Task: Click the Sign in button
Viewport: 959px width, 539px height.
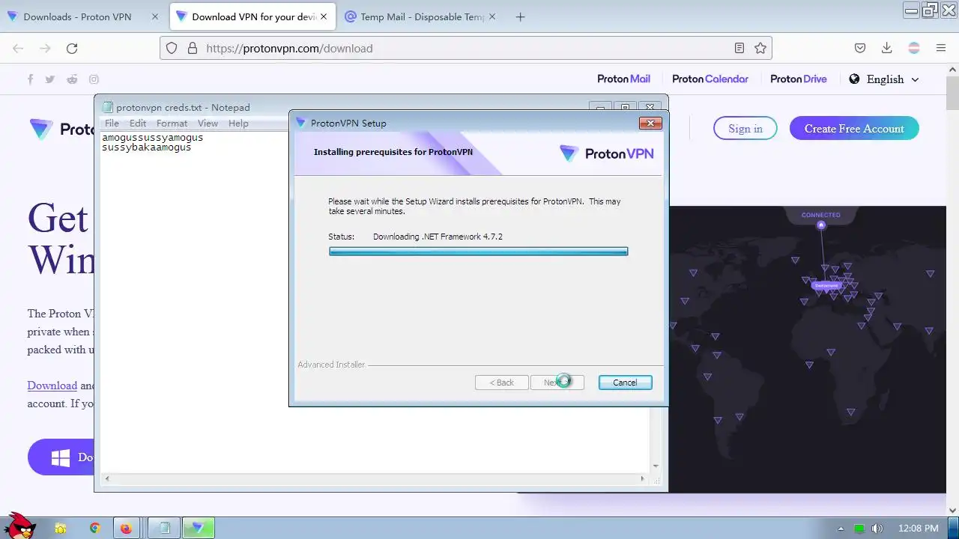Action: [x=745, y=129]
